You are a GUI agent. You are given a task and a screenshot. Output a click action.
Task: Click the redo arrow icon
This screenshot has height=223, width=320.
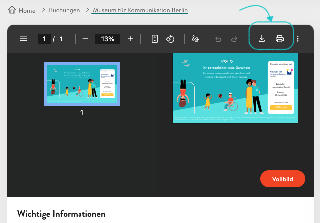(234, 39)
